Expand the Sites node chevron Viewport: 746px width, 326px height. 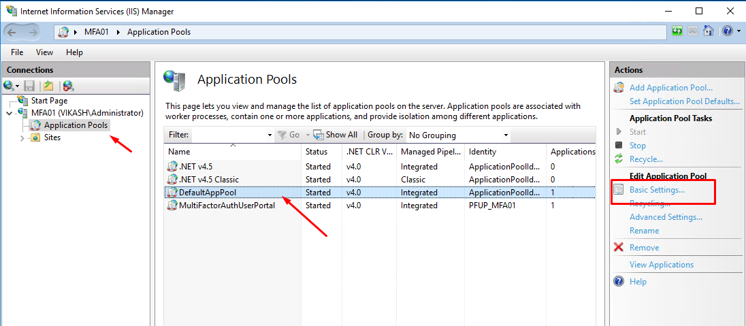[x=22, y=138]
